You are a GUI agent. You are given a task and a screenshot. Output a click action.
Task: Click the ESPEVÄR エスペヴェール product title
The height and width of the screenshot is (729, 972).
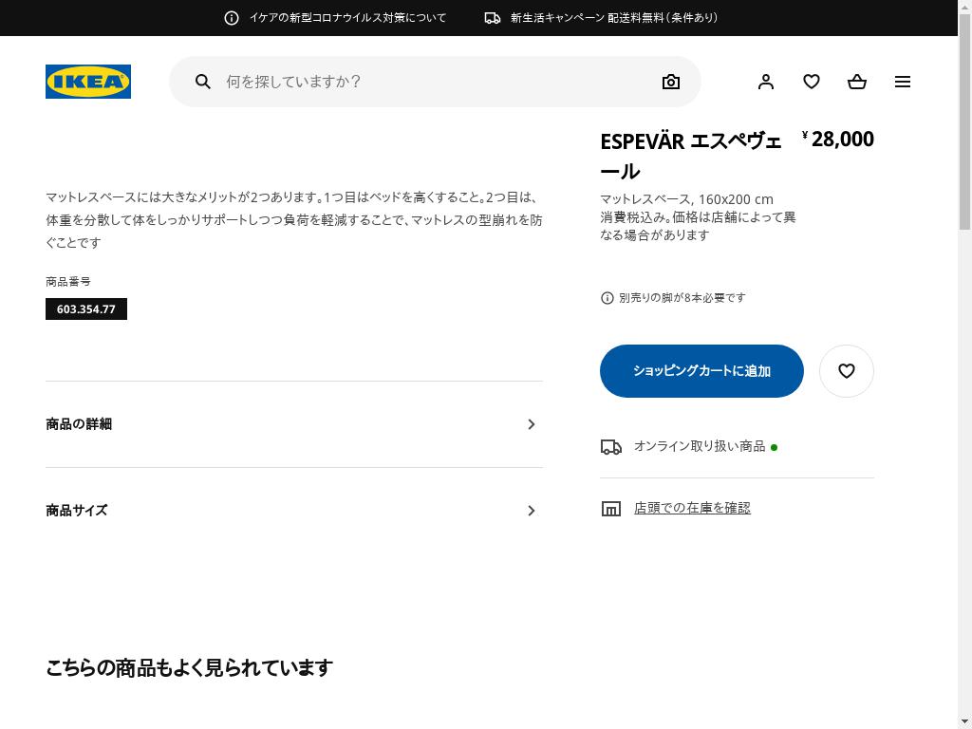[691, 156]
